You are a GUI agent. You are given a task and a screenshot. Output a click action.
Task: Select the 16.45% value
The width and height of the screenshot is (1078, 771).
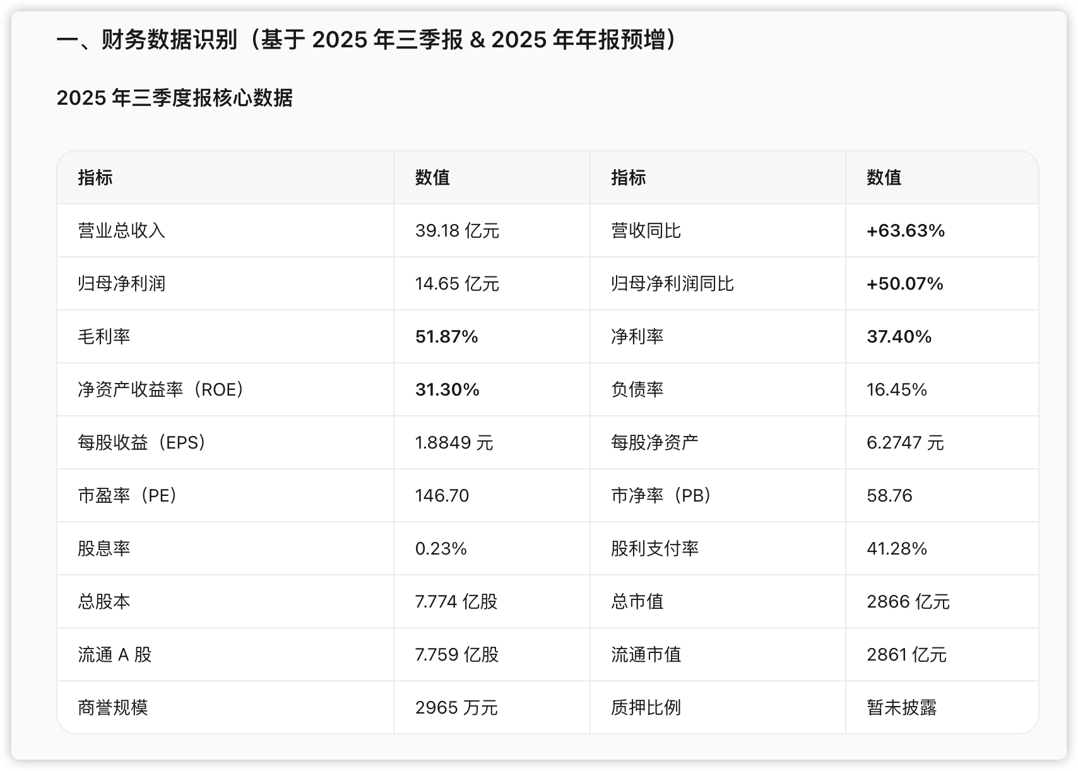[x=897, y=389]
